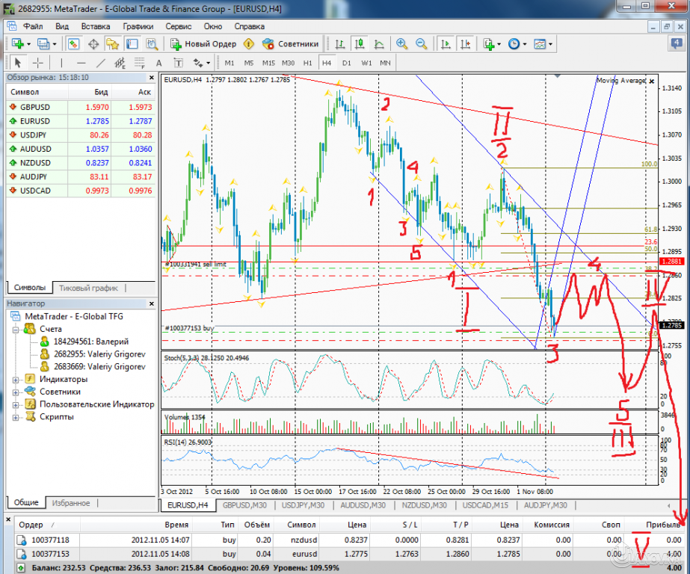The width and height of the screenshot is (690, 574).
Task: Select the Crosshair tool
Action: point(40,62)
